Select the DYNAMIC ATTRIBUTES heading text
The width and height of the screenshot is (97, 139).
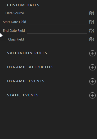[x=30, y=67]
